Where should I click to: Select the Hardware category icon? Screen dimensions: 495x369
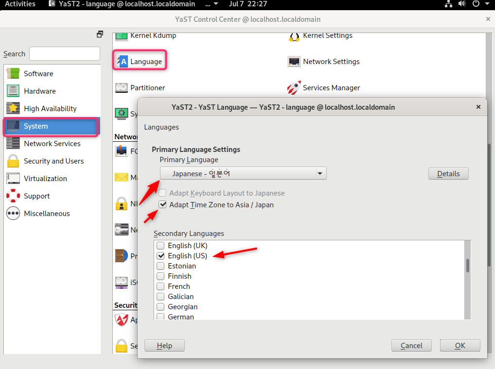click(13, 91)
